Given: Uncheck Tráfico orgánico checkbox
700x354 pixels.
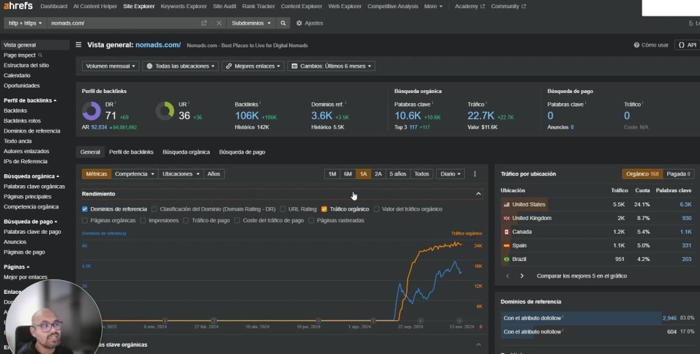Looking at the screenshot, I should click(324, 209).
